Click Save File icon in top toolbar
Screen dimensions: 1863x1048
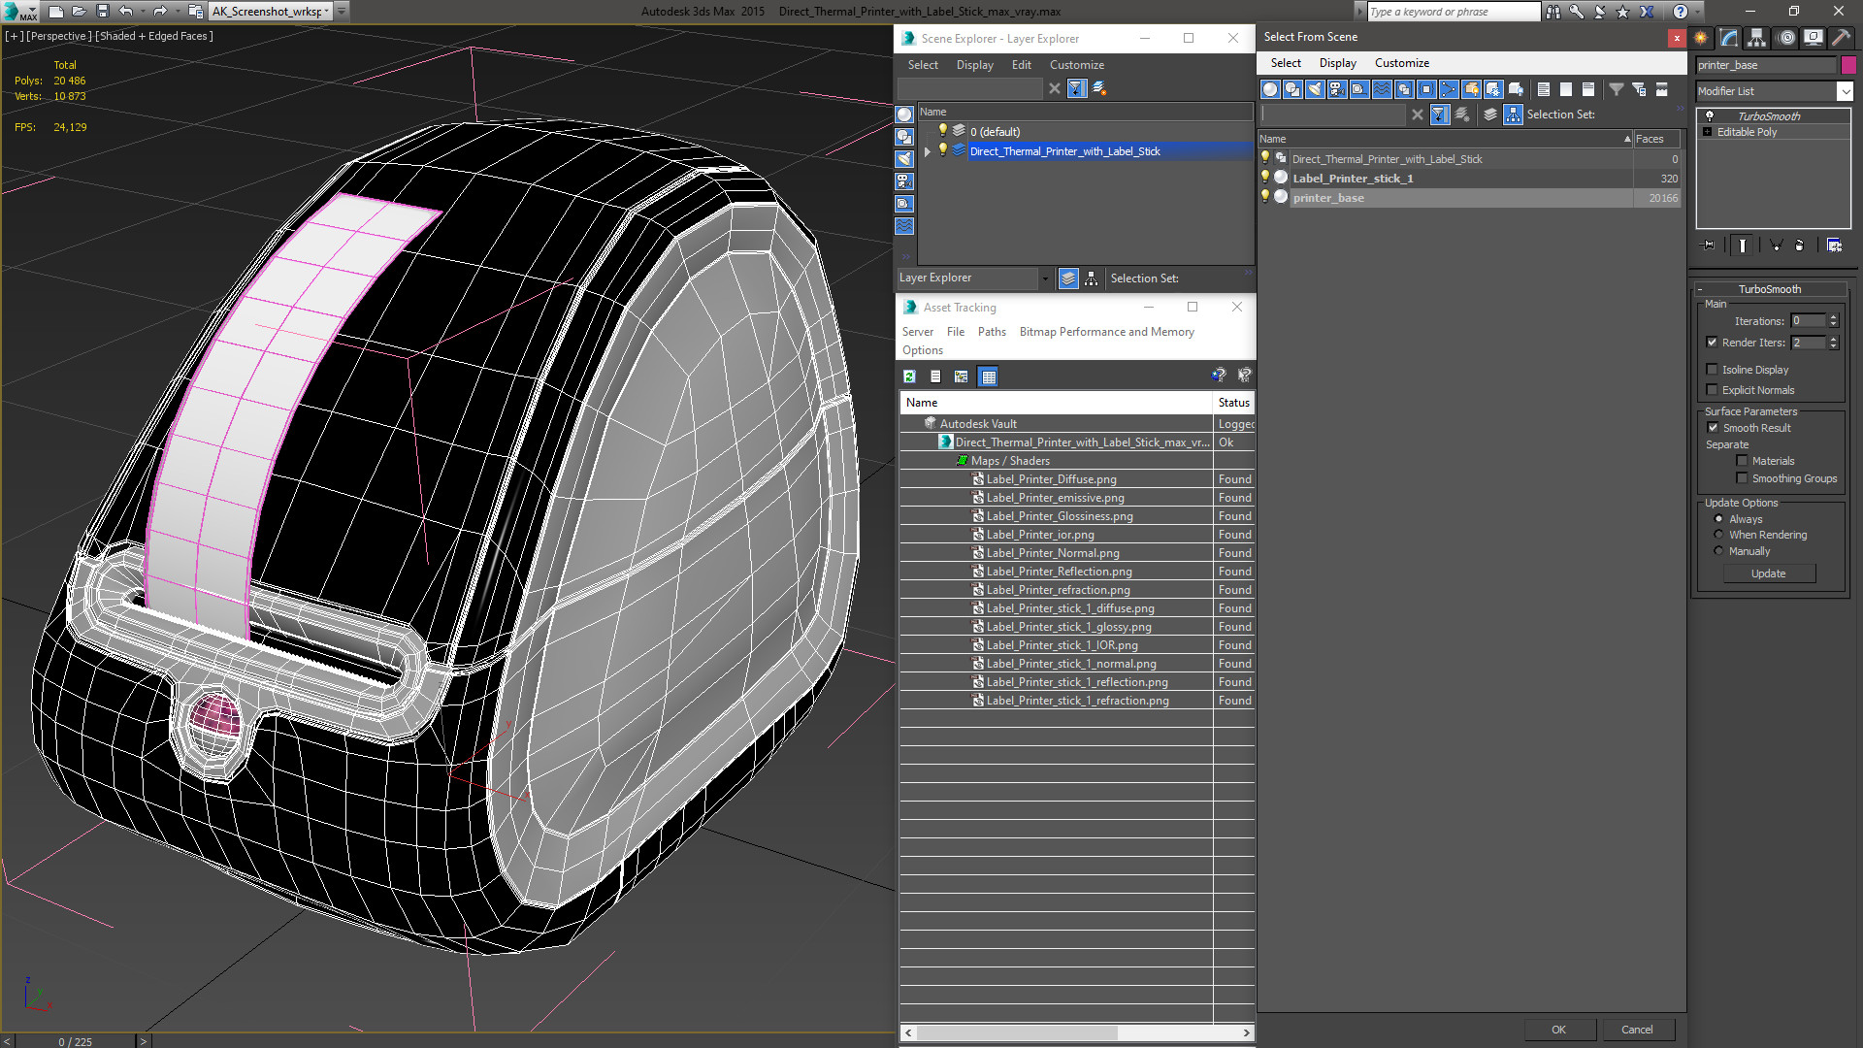[x=102, y=12]
